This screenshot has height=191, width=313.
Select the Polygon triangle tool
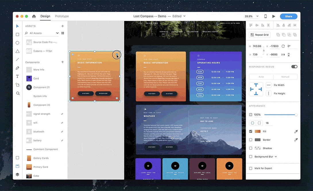pyautogui.click(x=17, y=51)
